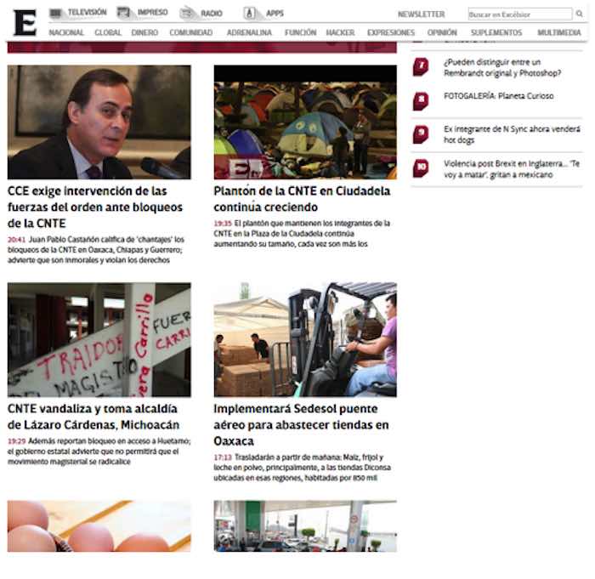Open CCE exige intervención headline

click(95, 207)
